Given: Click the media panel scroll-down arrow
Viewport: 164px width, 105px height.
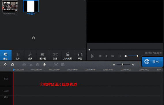Looking at the screenshot, I should [85, 48].
